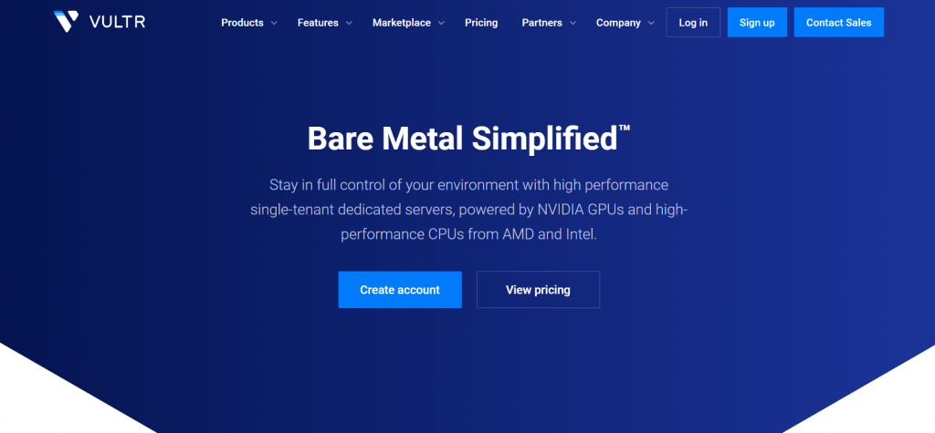Open the Features menu
Screen dimensions: 935x433
point(318,23)
